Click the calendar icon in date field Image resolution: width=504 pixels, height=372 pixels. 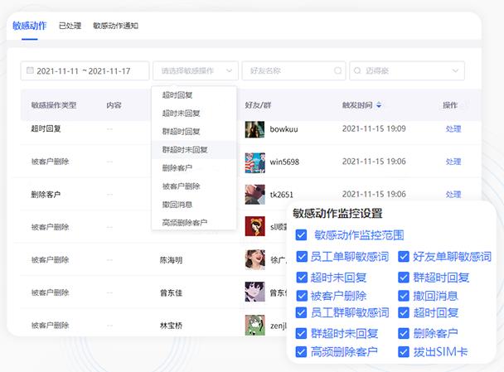tap(30, 70)
